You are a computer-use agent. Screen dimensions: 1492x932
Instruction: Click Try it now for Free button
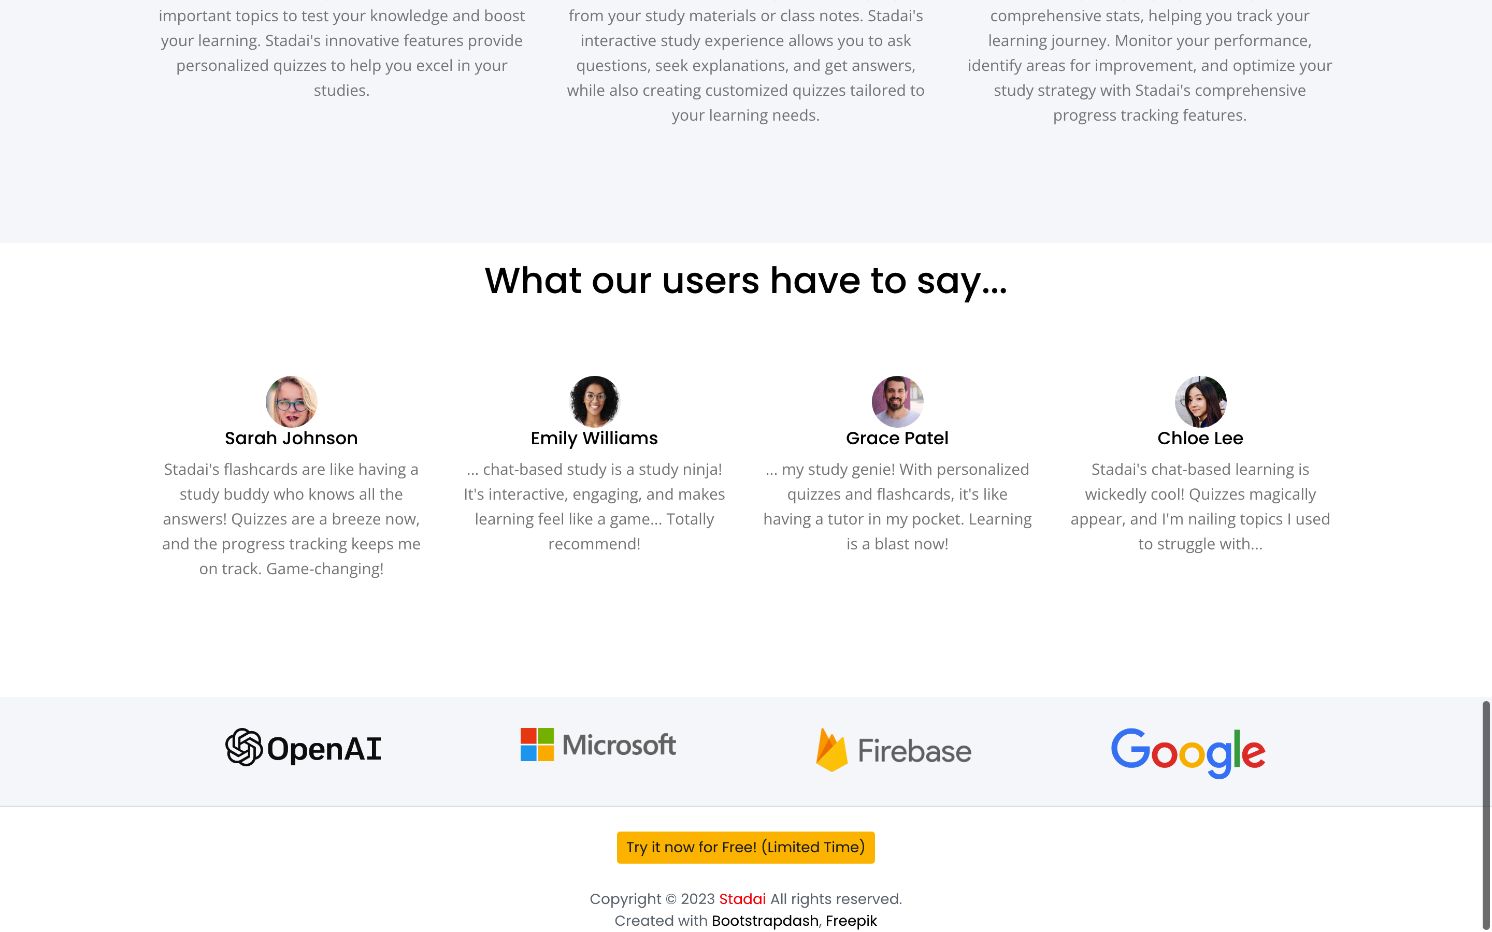pos(745,848)
